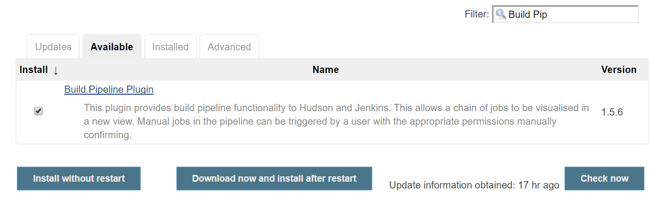Image resolution: width=655 pixels, height=201 pixels.
Task: Select the Available tab
Action: pyautogui.click(x=112, y=47)
